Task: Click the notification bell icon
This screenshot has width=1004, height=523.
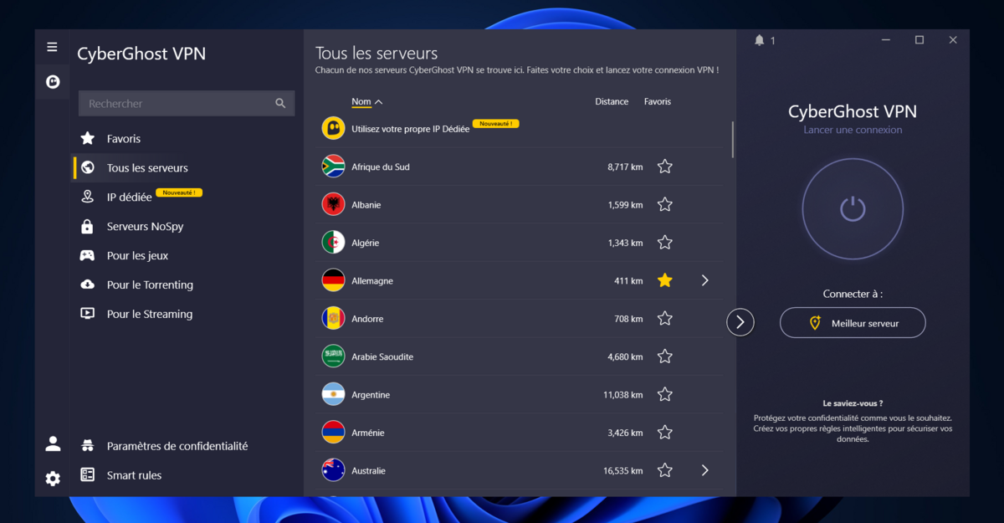Action: tap(760, 40)
